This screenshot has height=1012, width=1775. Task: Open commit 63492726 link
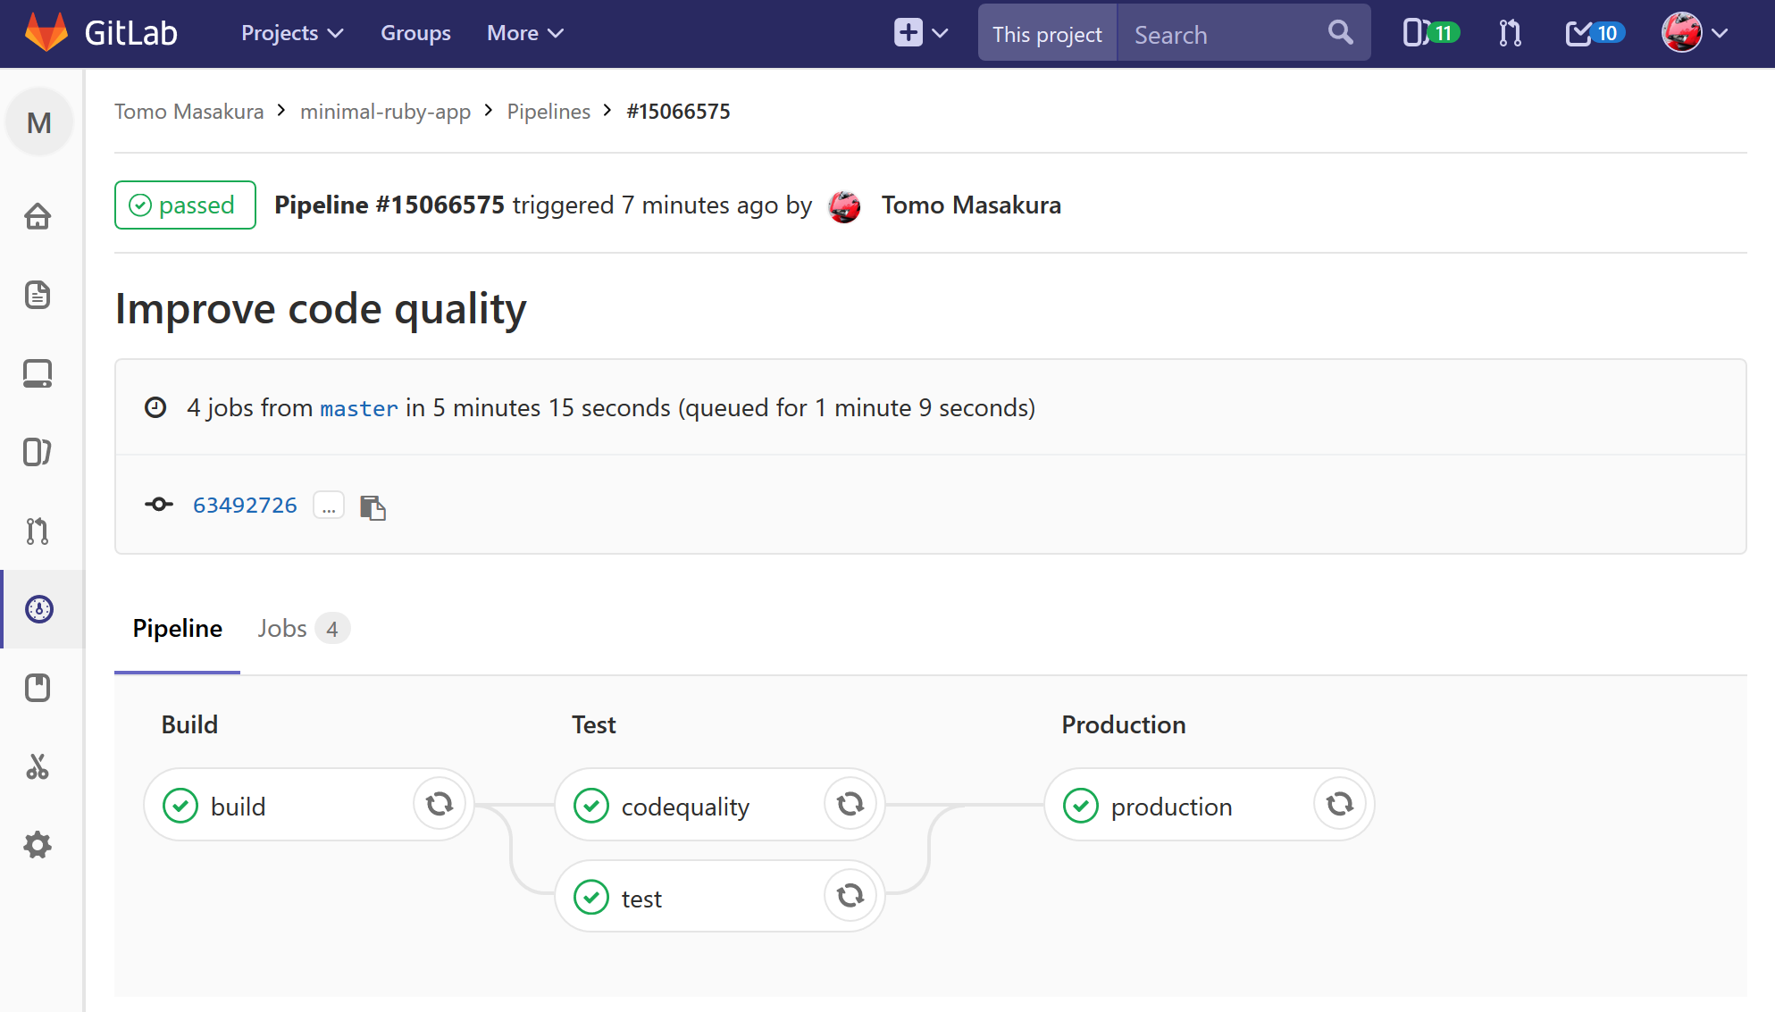(245, 506)
